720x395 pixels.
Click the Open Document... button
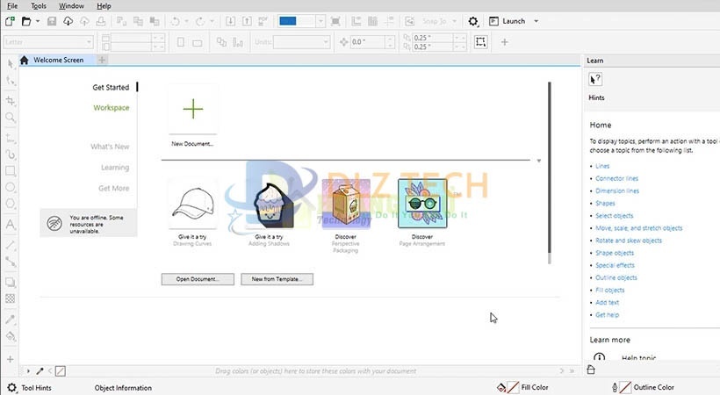198,279
